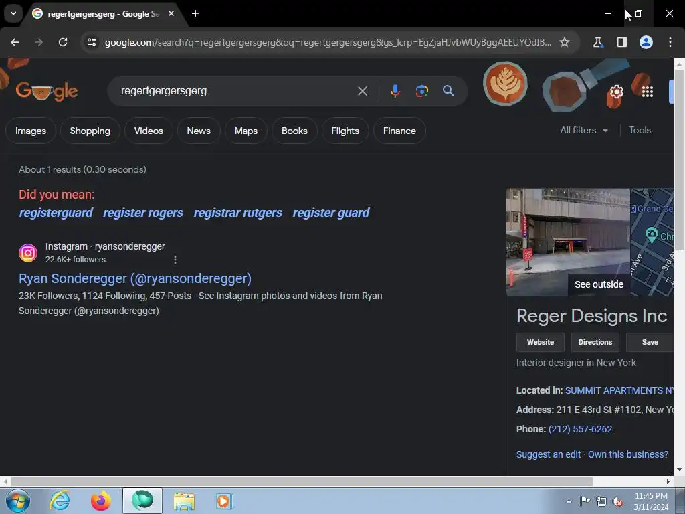This screenshot has height=514, width=685.
Task: Open the map thumbnail near Grand Central
Action: click(x=652, y=242)
